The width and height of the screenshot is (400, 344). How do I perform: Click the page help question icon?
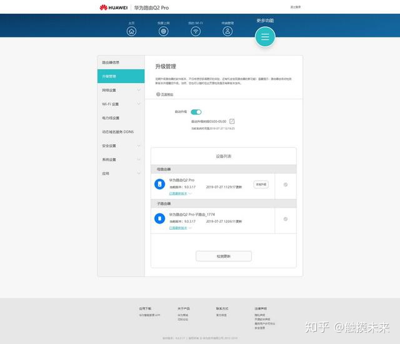click(158, 94)
